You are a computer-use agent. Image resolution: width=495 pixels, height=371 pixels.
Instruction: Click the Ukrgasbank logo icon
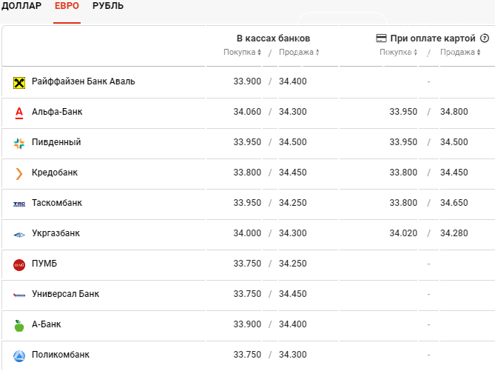click(19, 235)
